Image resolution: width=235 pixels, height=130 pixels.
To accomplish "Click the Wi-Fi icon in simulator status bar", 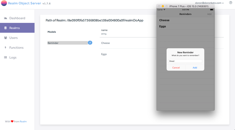I will point(164,10).
